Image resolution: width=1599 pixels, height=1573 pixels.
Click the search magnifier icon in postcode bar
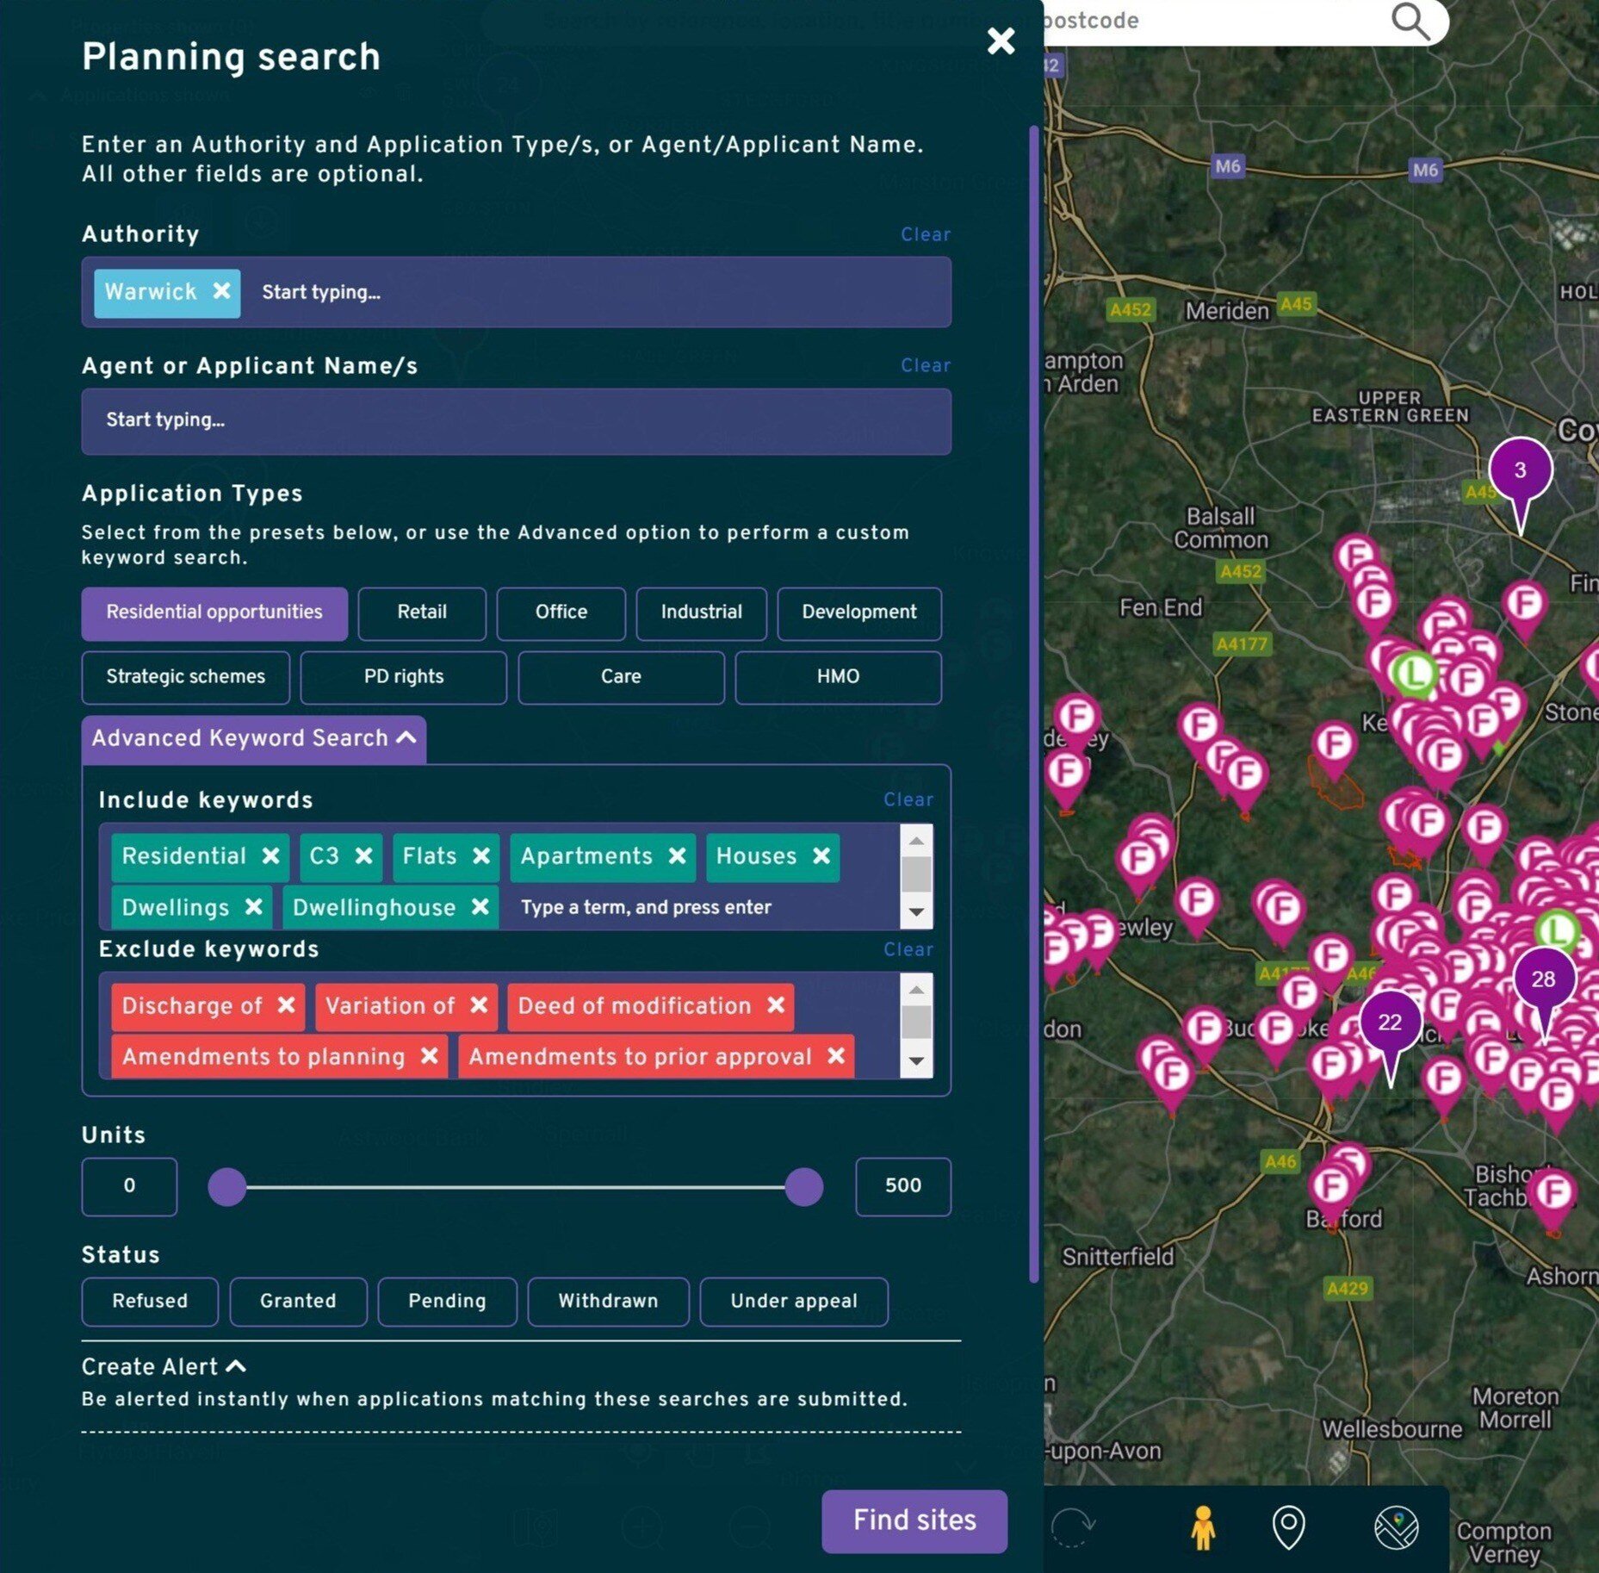[1410, 20]
